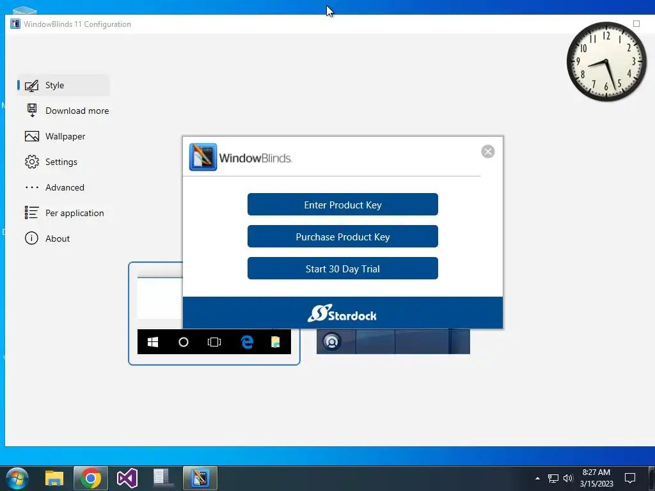Viewport: 655px width, 491px height.
Task: Open the server/notepad taskbar app
Action: 163,478
